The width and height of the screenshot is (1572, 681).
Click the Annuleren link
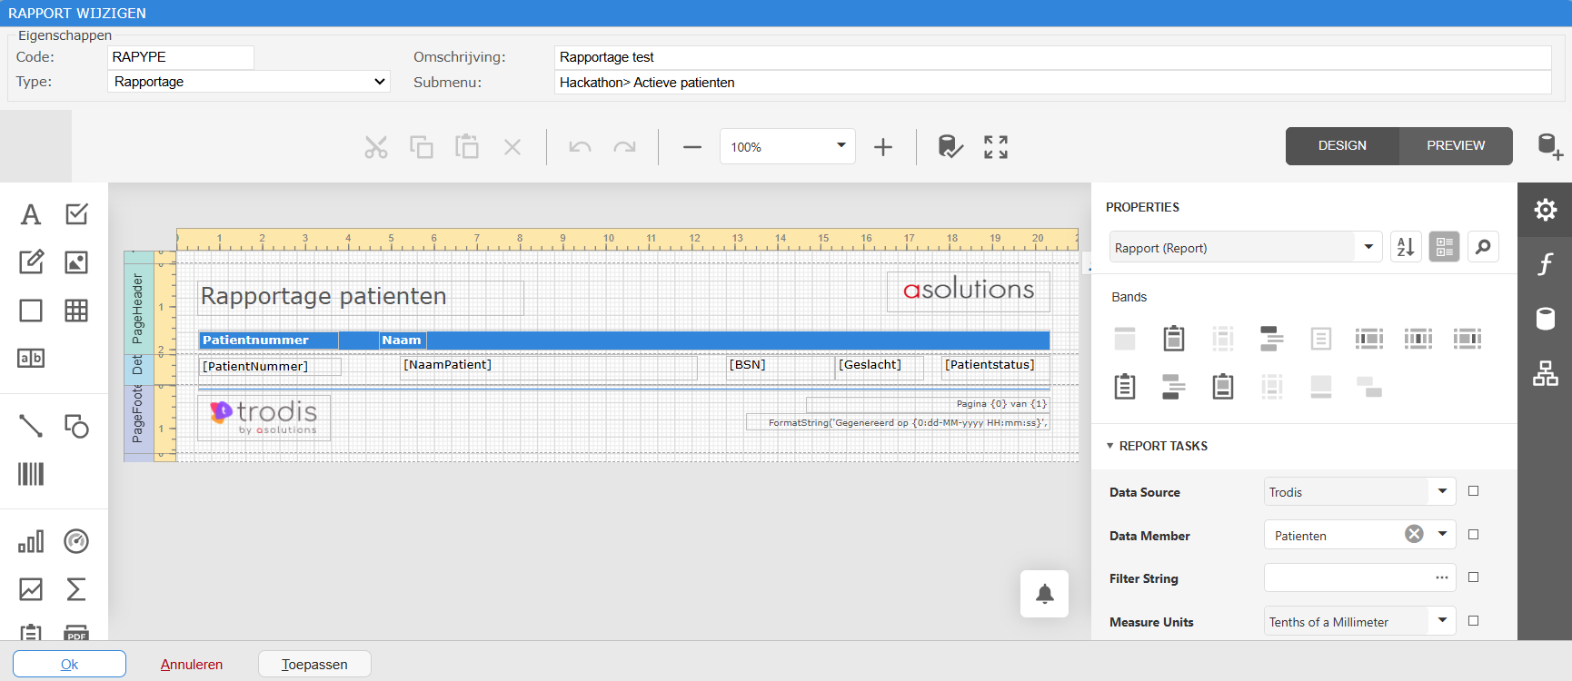[x=192, y=664]
